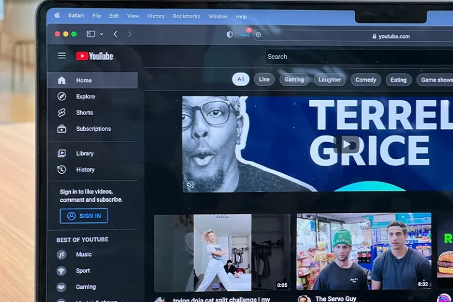Viewport: 453px width, 302px height.
Task: Select the Eating filter chip
Action: point(398,80)
